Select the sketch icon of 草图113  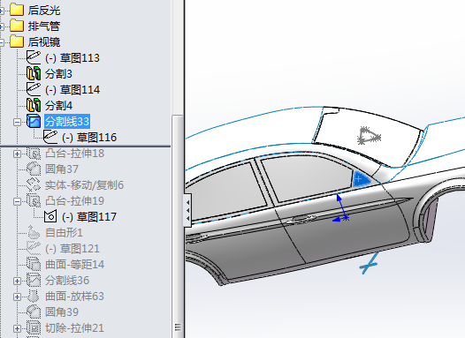34,57
